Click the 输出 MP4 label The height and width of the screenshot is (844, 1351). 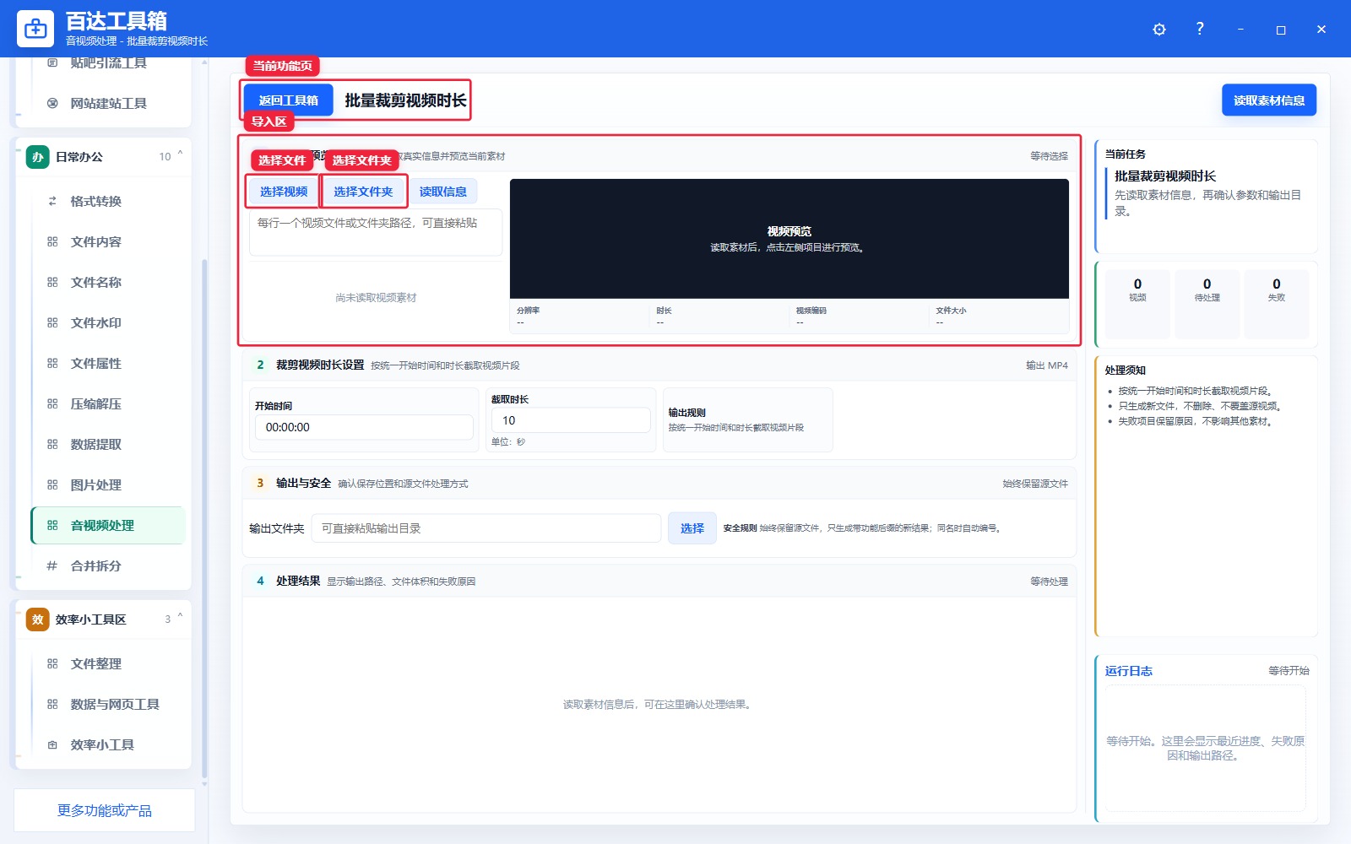pos(1047,365)
